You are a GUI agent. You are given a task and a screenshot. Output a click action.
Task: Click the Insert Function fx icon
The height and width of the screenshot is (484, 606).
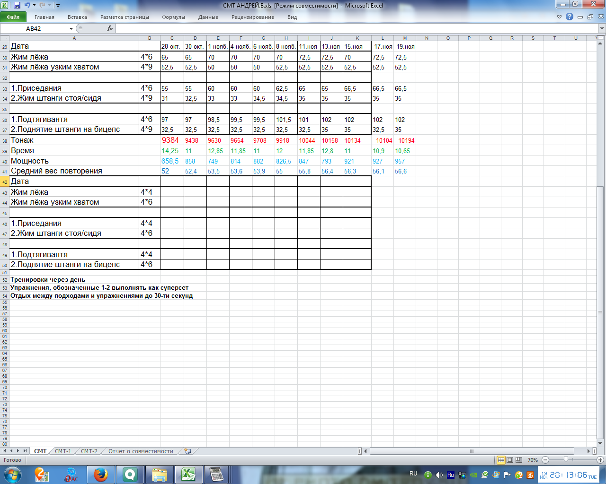click(x=110, y=28)
